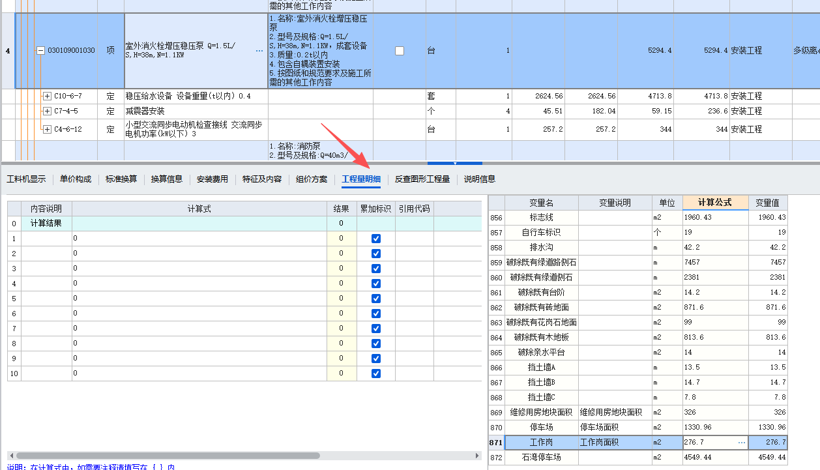Expand the C7-4-5 quota row
The height and width of the screenshot is (470, 820).
pyautogui.click(x=47, y=111)
